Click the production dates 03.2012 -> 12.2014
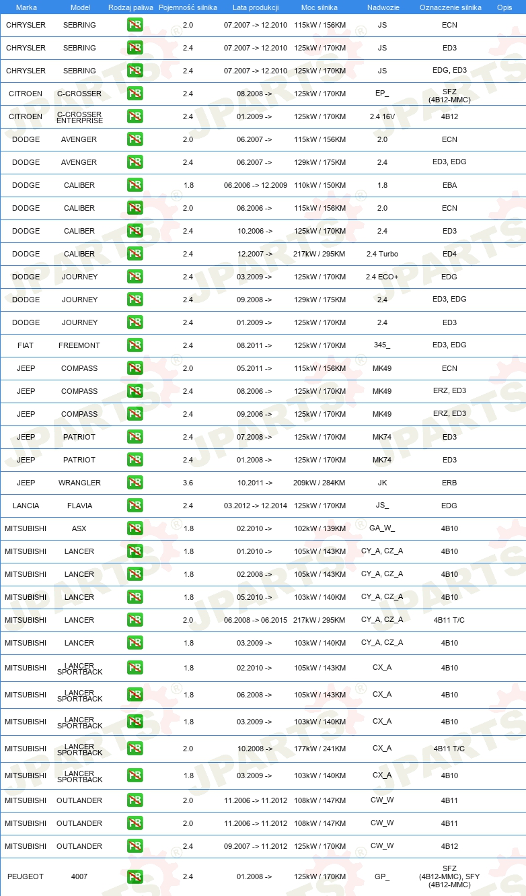The height and width of the screenshot is (896, 526). click(x=256, y=506)
